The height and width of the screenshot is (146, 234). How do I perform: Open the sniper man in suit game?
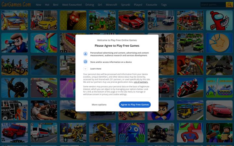15,43
